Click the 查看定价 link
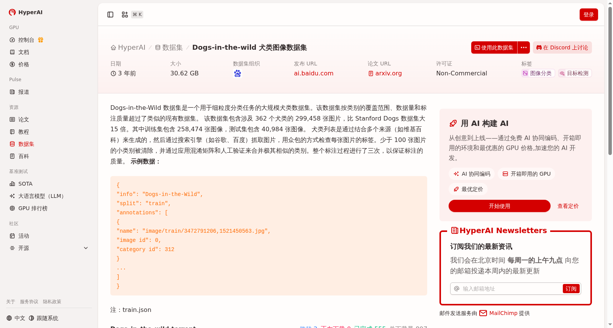Viewport: 613px width, 328px height. pos(568,206)
